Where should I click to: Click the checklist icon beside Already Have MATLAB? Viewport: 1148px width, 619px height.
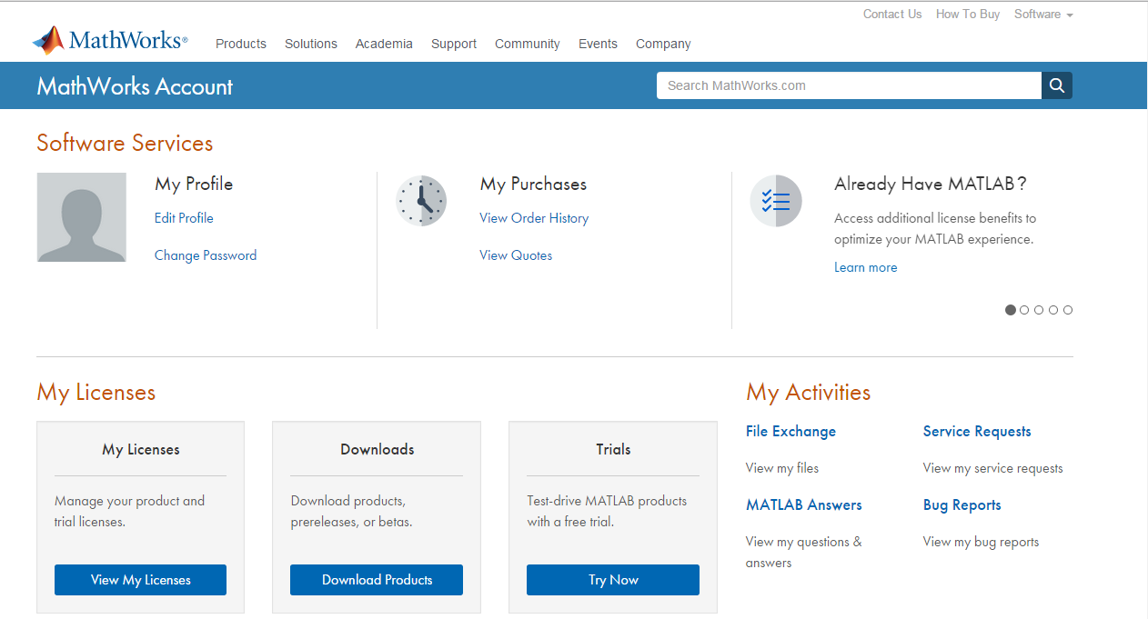[x=776, y=201]
